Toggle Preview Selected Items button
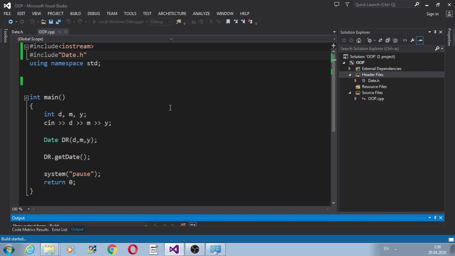This screenshot has width=455, height=256. 420,40
